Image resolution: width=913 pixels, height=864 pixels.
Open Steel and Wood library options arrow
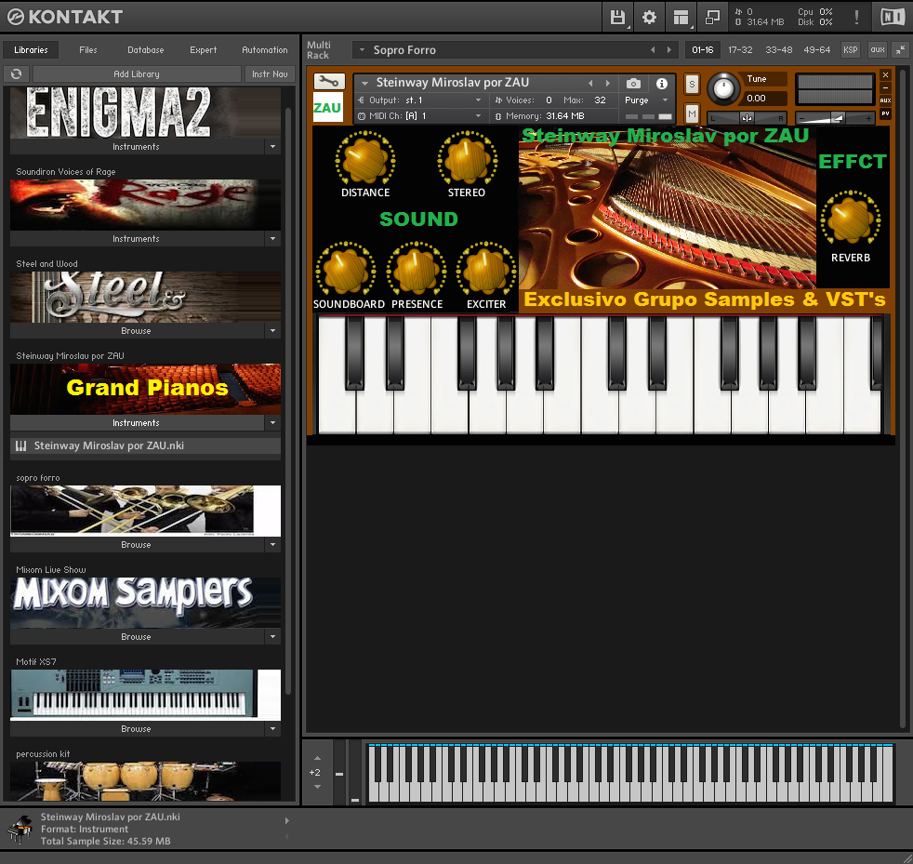(x=272, y=331)
